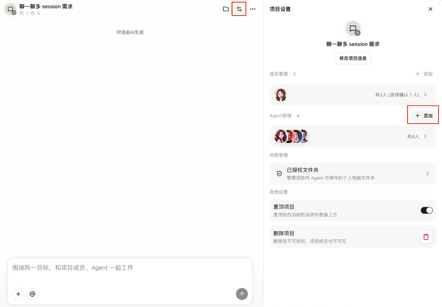The image size is (442, 307).
Task: Open 已授权文件夹 via its chevron
Action: (428, 173)
